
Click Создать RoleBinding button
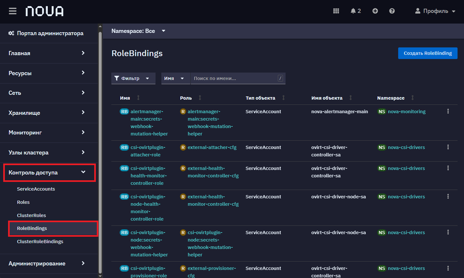click(x=428, y=53)
